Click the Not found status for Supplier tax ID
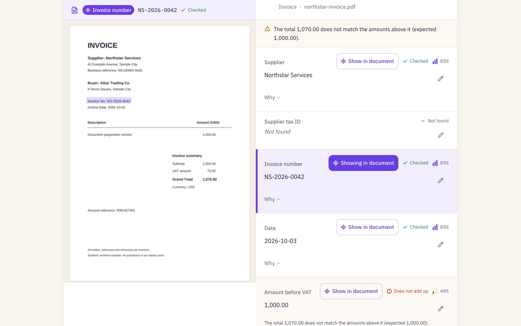521x326 pixels. tap(435, 121)
